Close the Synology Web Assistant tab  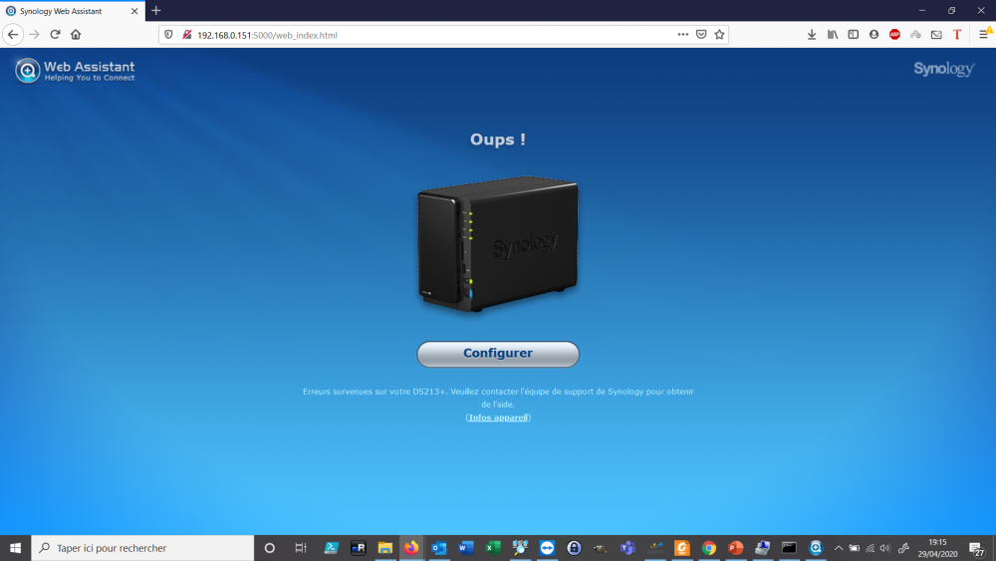(134, 11)
